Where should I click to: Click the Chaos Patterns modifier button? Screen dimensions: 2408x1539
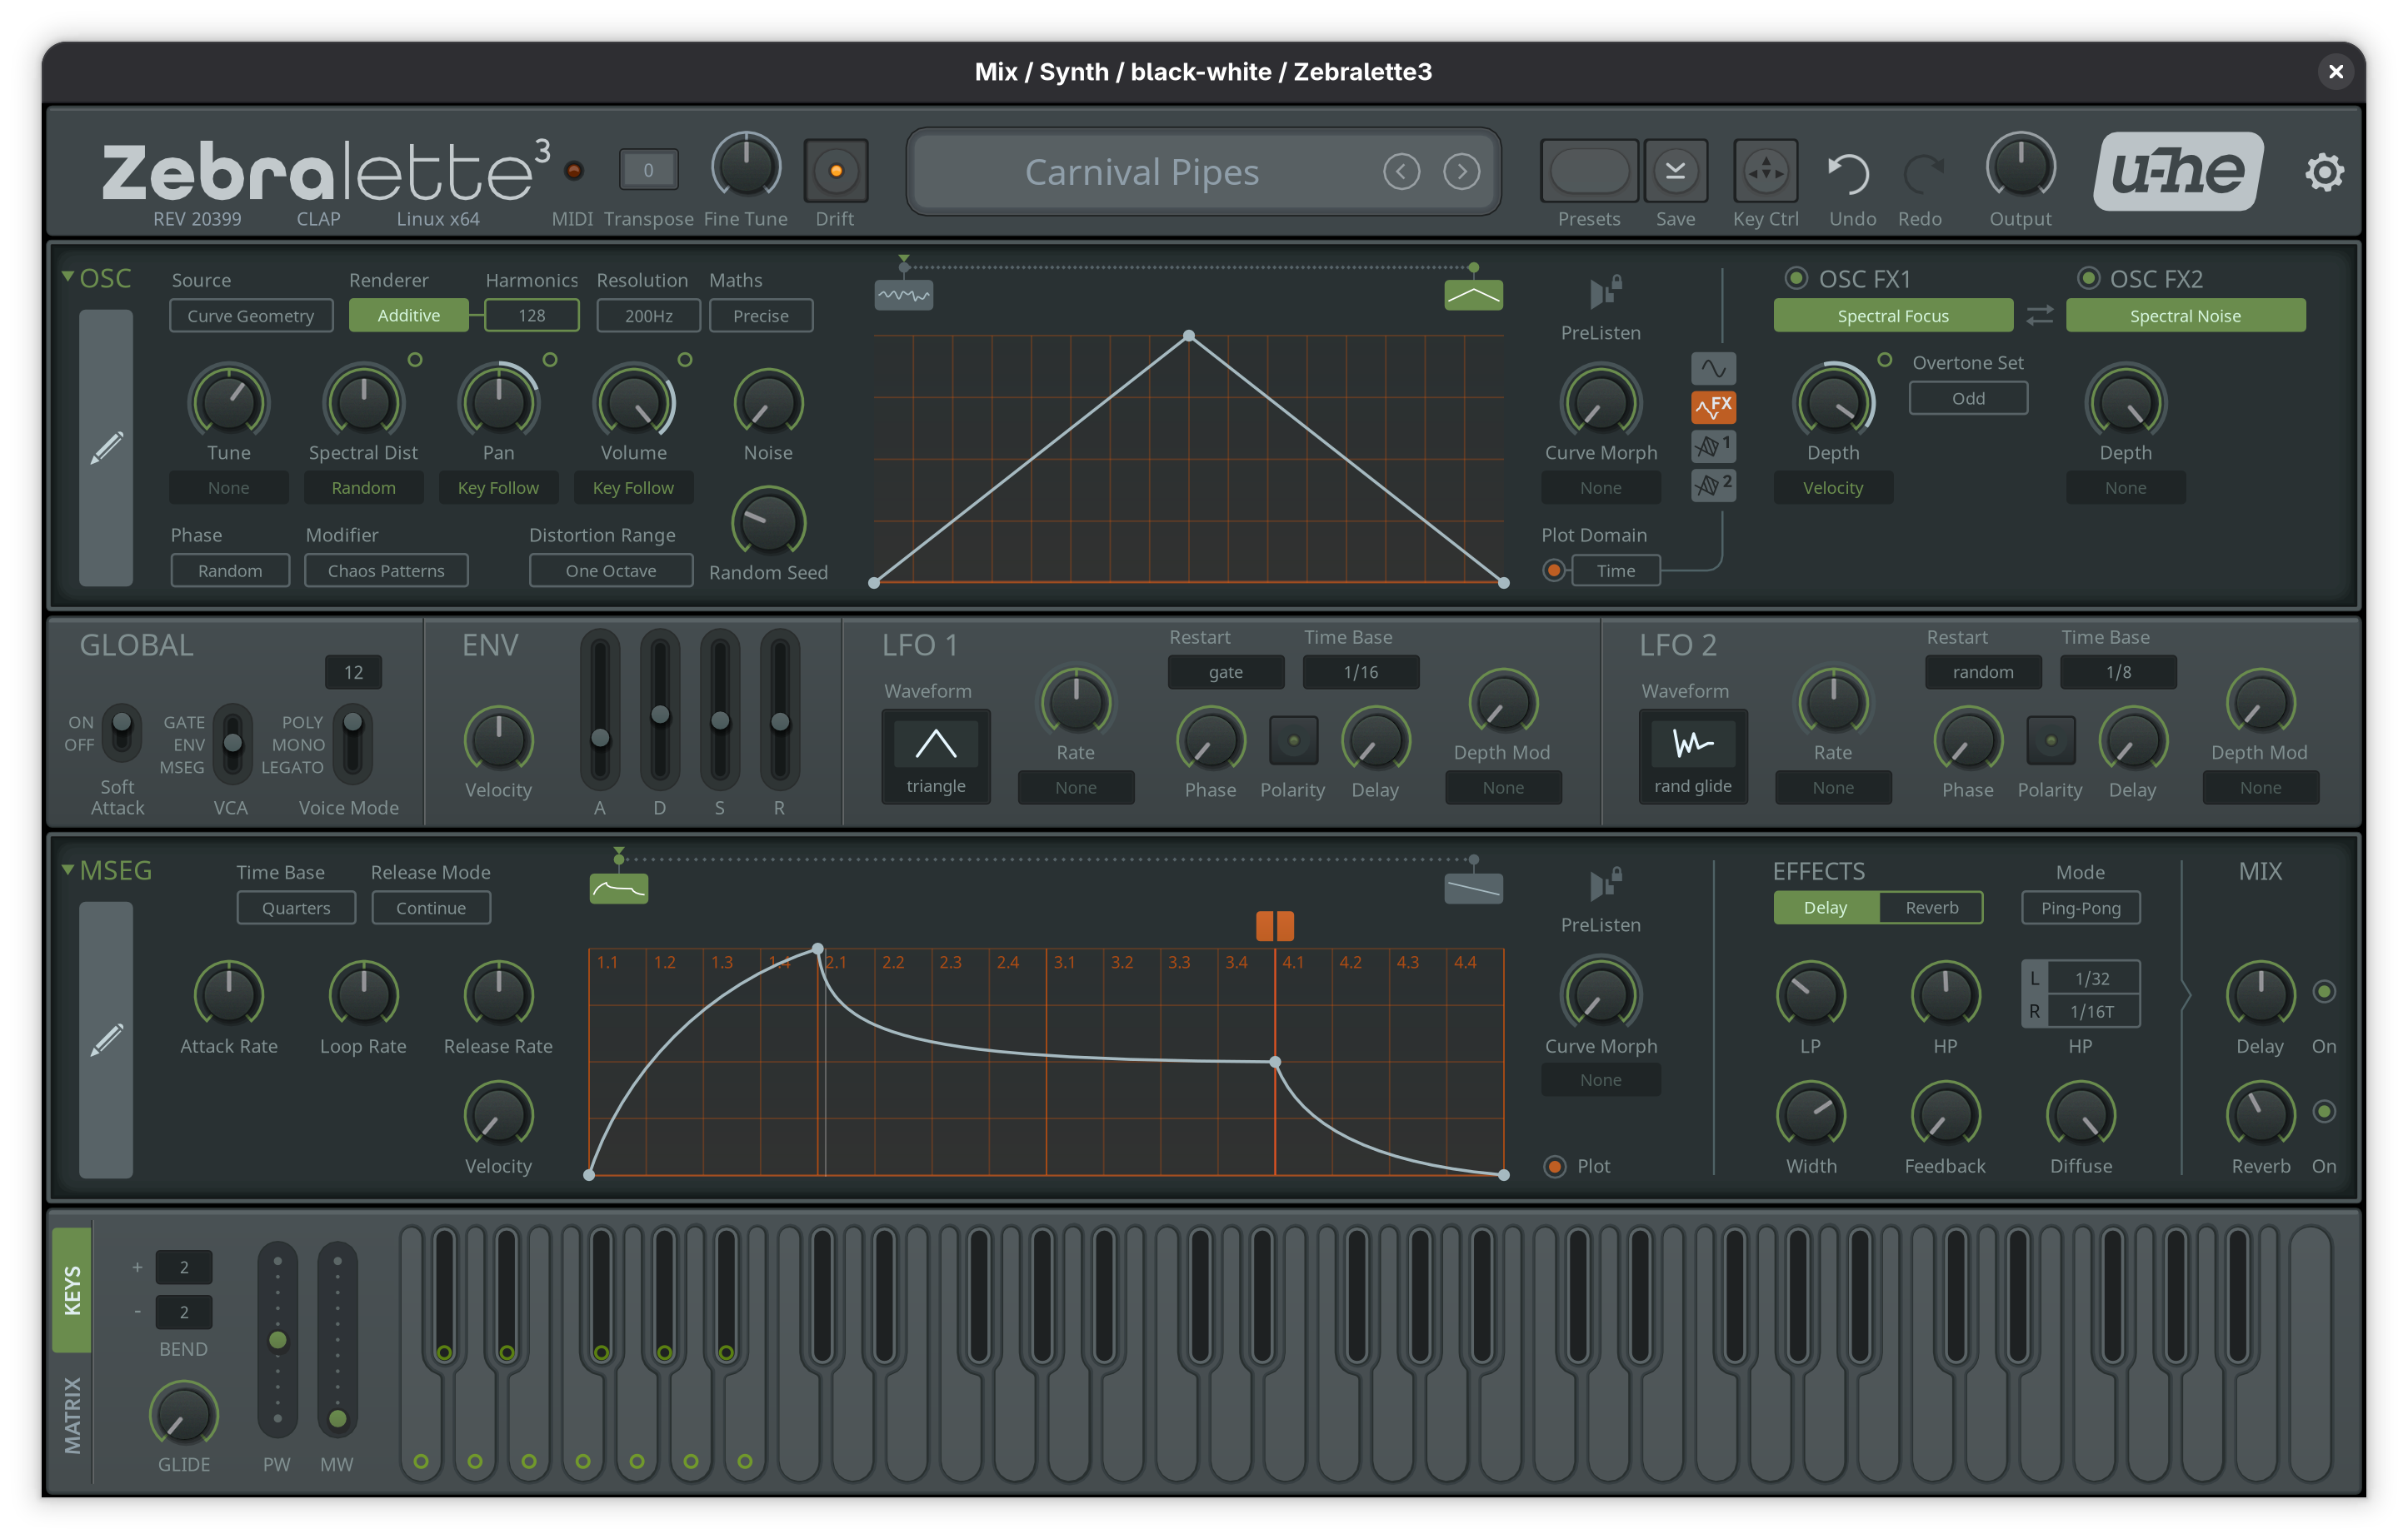(386, 570)
